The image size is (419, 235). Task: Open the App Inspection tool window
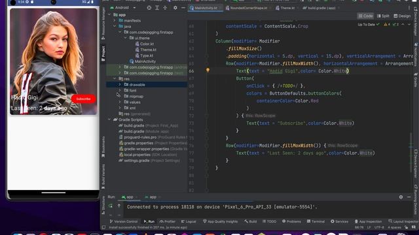click(x=368, y=221)
